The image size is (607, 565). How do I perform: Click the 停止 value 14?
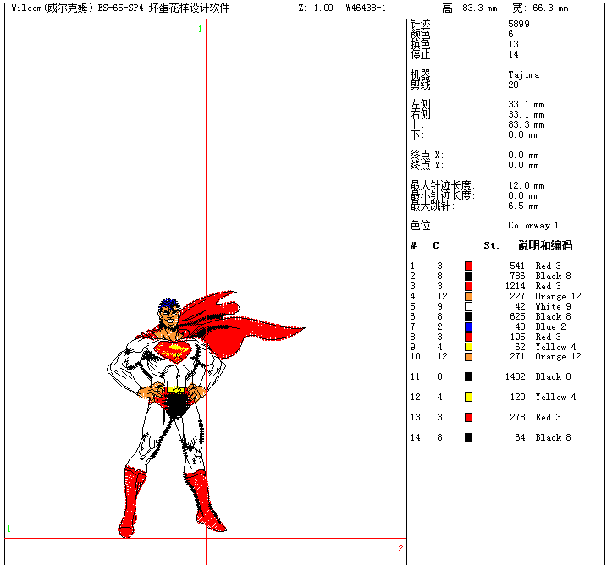[513, 54]
